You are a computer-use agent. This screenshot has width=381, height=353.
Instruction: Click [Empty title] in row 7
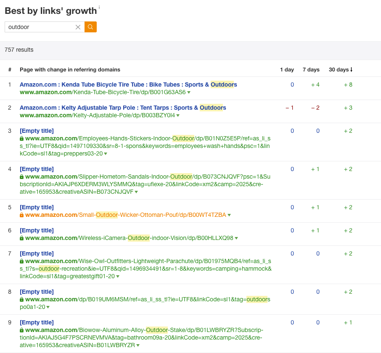[37, 253]
